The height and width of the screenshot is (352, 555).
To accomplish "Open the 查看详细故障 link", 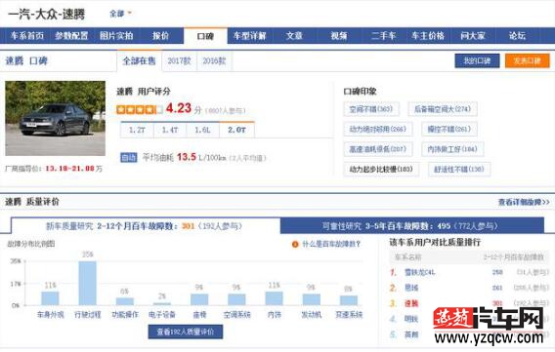I will coord(524,202).
